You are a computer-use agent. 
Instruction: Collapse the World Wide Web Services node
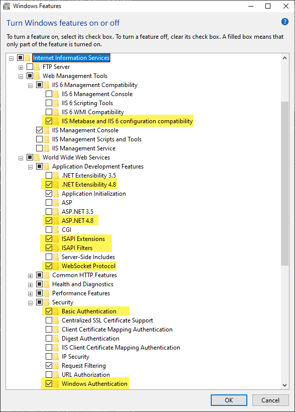point(21,158)
